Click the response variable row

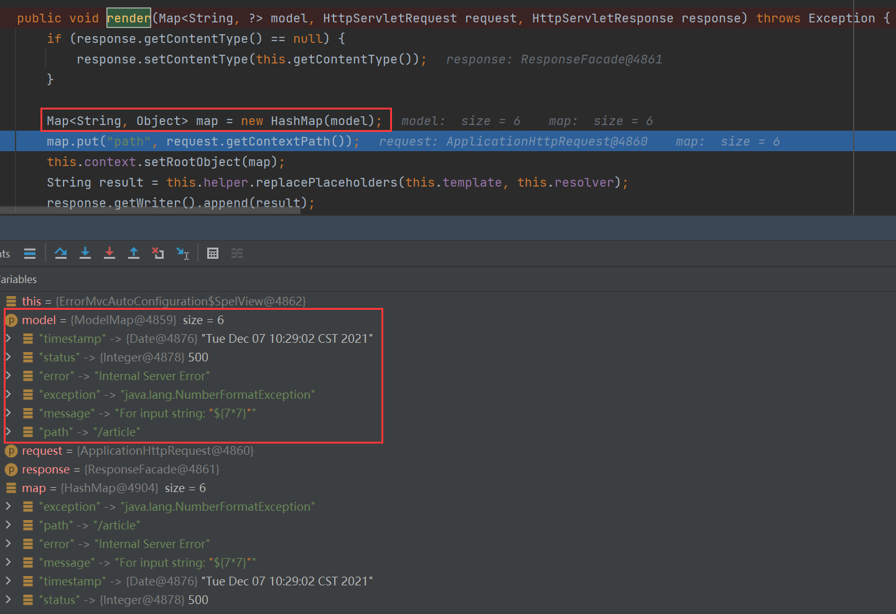click(x=45, y=469)
